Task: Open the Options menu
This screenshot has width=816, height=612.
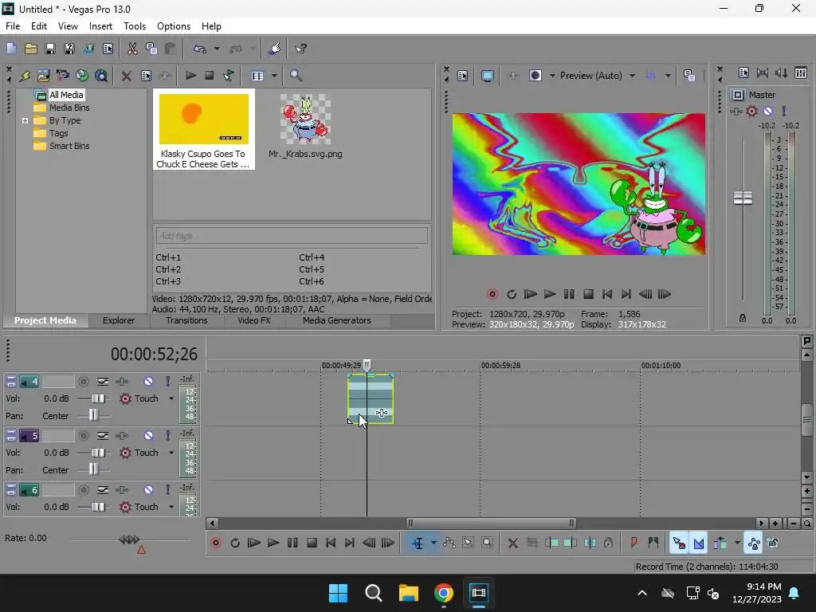Action: pyautogui.click(x=173, y=26)
